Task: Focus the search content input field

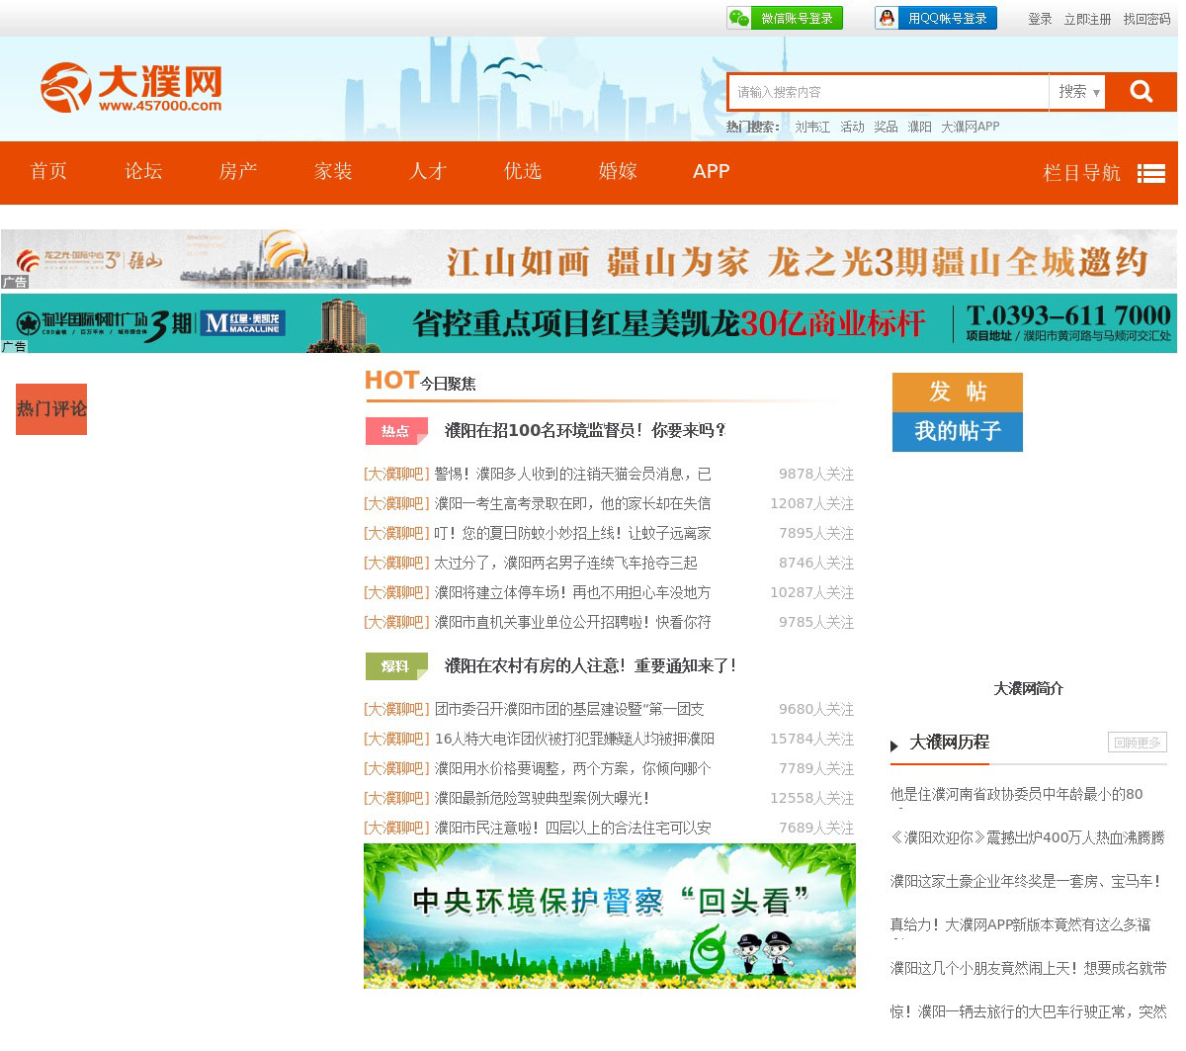Action: tap(888, 92)
